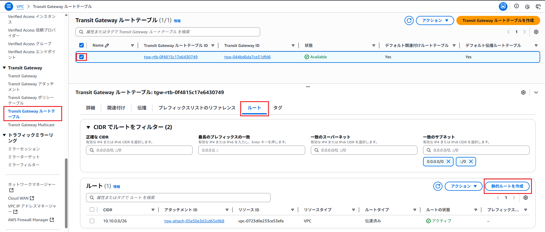Uncheck the tgw-rtb-0f4815c17e6430749 row checkbox

click(81, 57)
